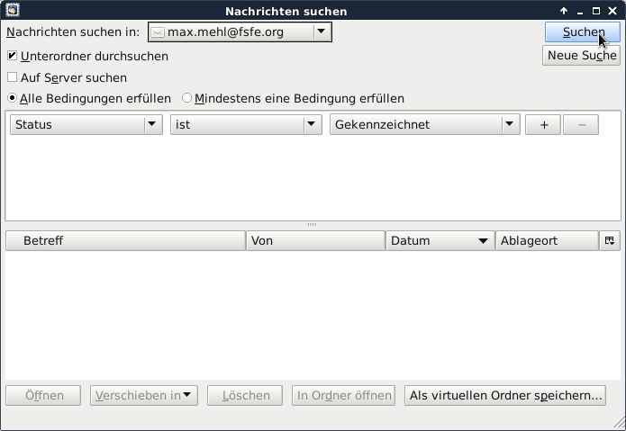The height and width of the screenshot is (431, 626).
Task: Open the max.mehl@fsfe.org account dropdown
Action: coord(240,32)
